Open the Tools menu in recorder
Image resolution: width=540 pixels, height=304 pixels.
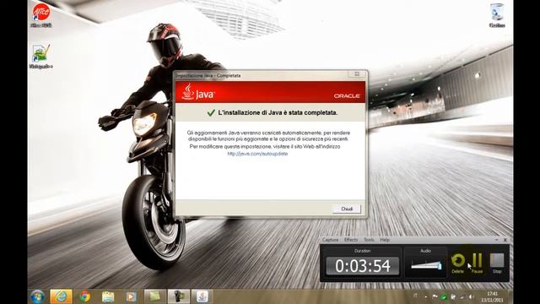click(369, 240)
